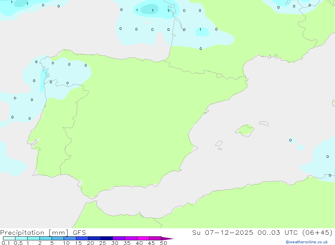Select the 5–10 mm blue legend swatch

pyautogui.click(x=58, y=238)
